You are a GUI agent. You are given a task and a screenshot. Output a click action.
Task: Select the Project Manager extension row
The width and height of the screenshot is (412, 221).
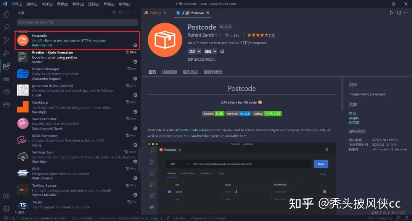(x=77, y=74)
